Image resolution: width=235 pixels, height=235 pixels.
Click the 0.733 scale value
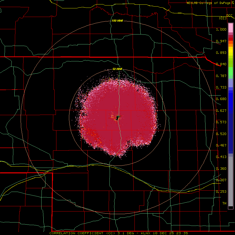point(221,87)
